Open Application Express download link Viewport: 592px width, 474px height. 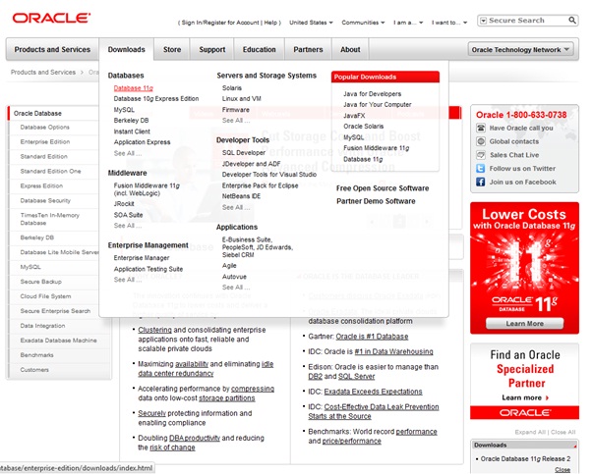[142, 142]
